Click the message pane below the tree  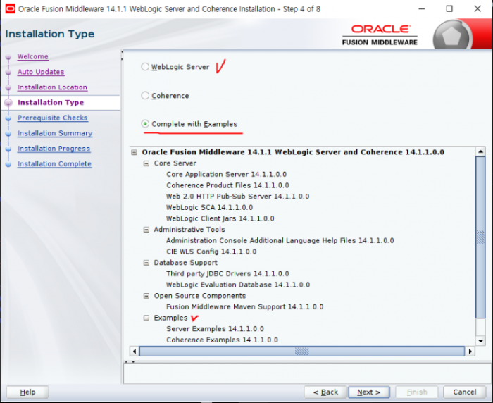(x=308, y=373)
